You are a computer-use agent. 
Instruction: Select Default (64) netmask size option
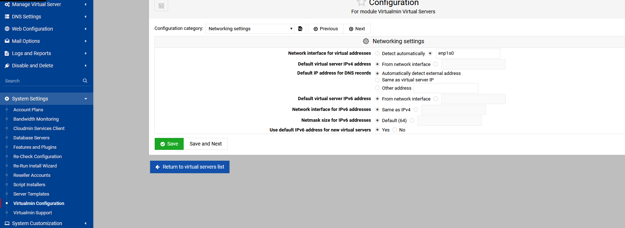[377, 120]
